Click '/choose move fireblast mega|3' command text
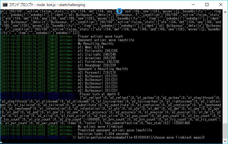 pos(178,137)
